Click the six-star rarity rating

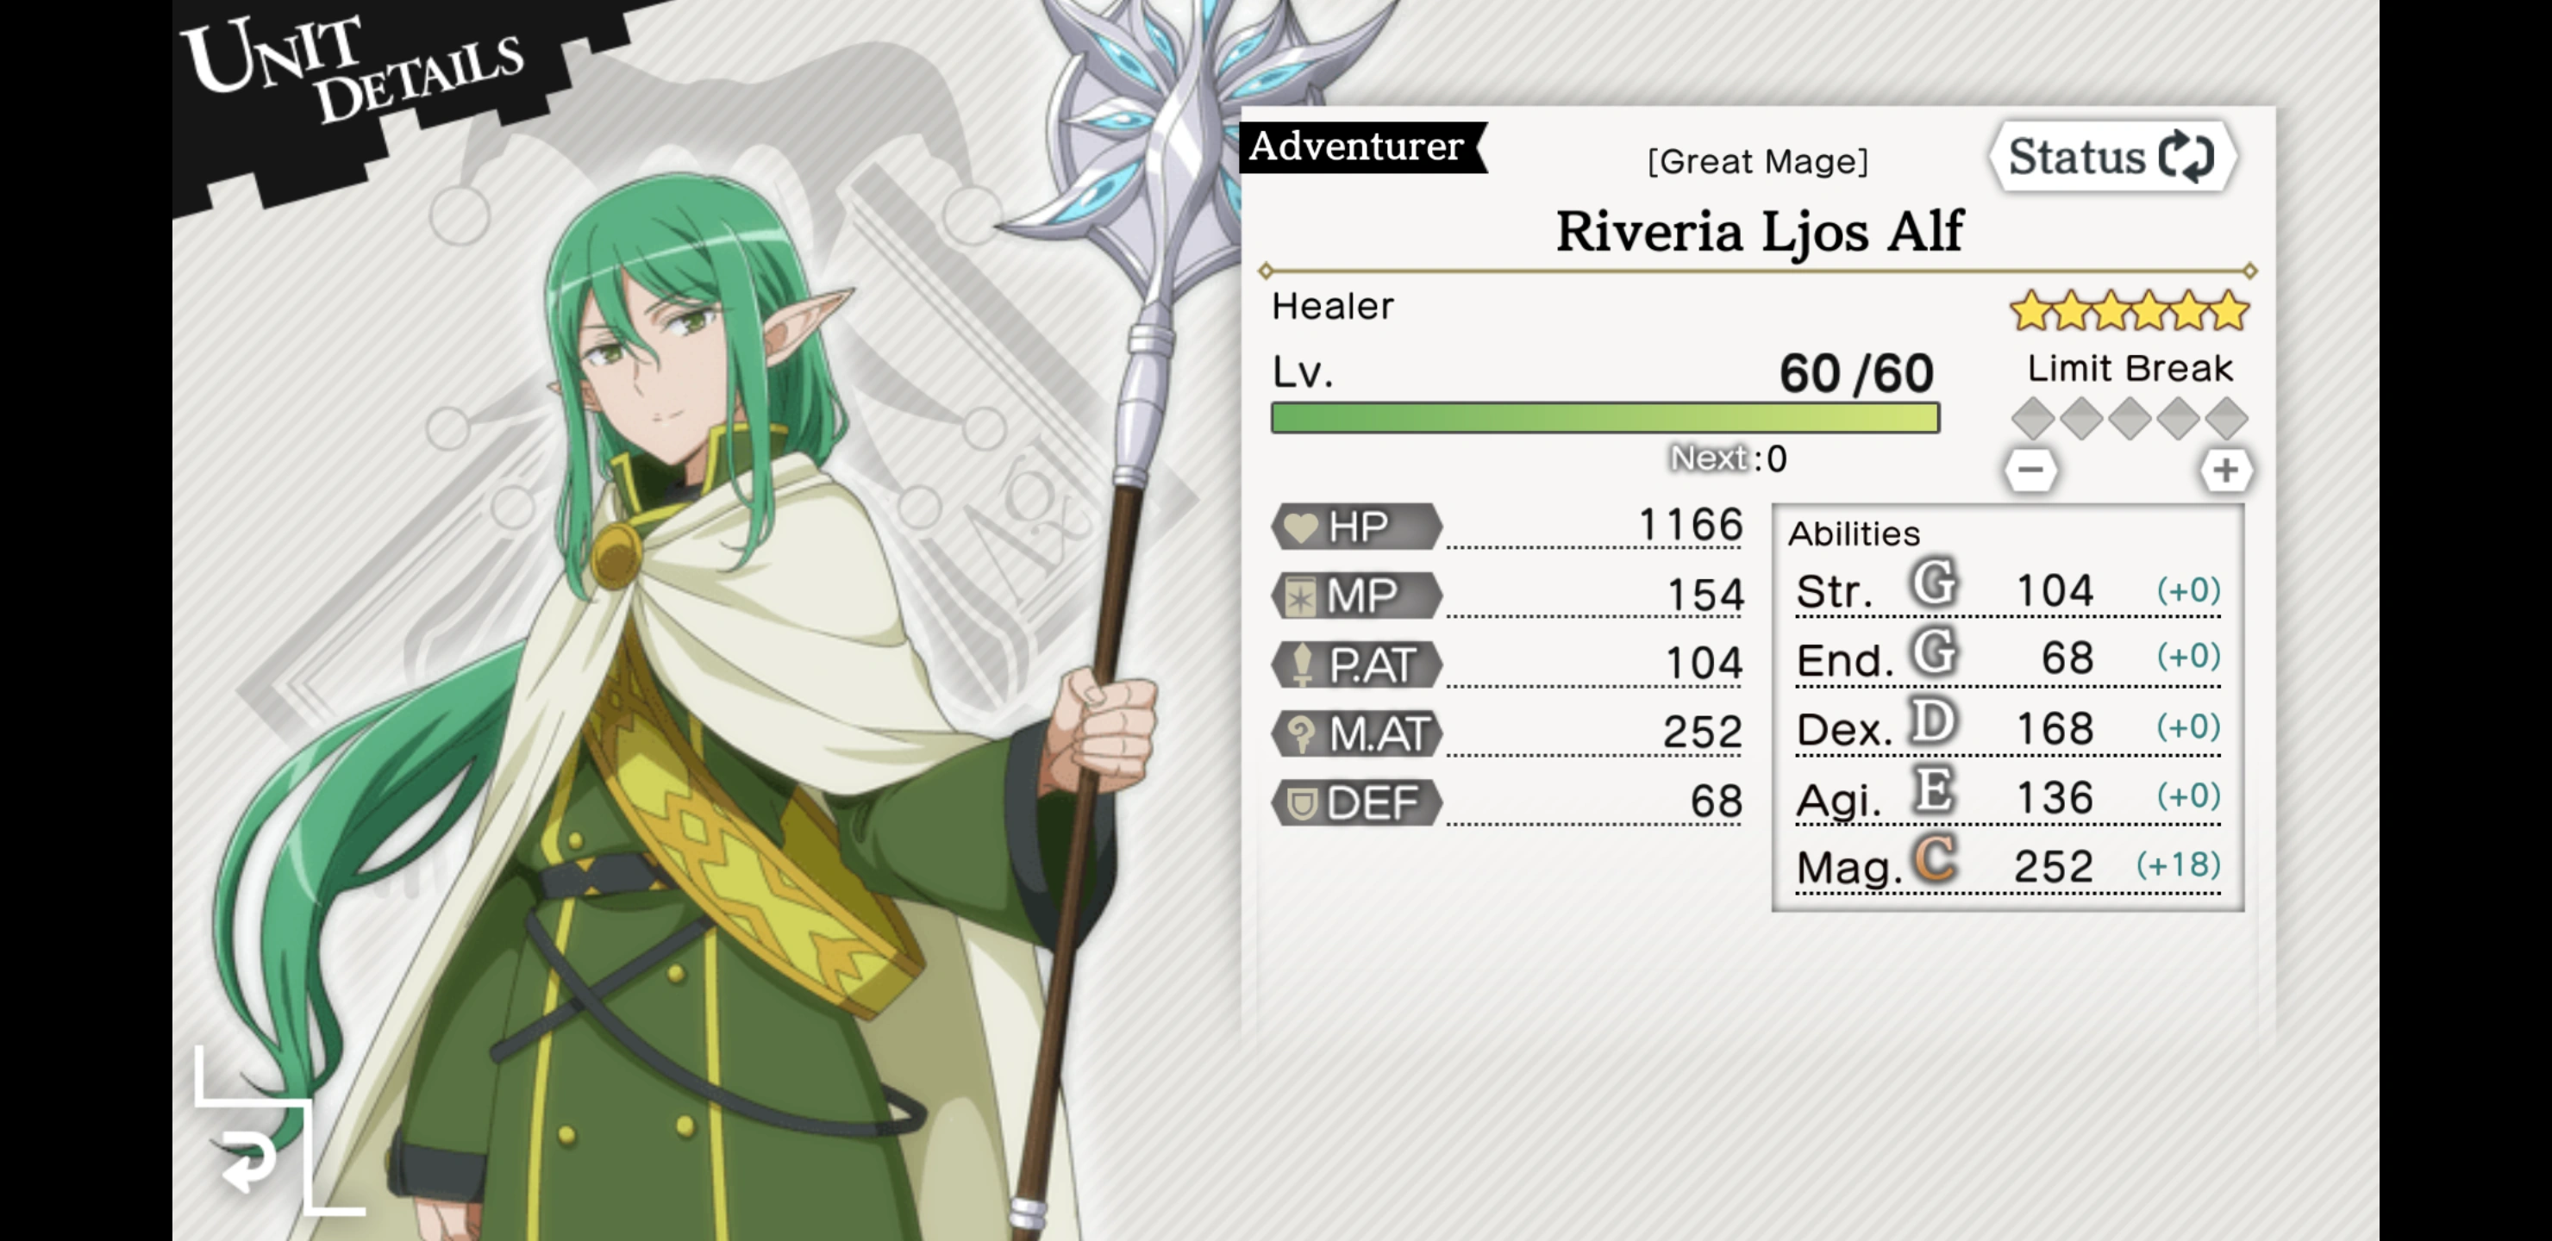pyautogui.click(x=2129, y=311)
